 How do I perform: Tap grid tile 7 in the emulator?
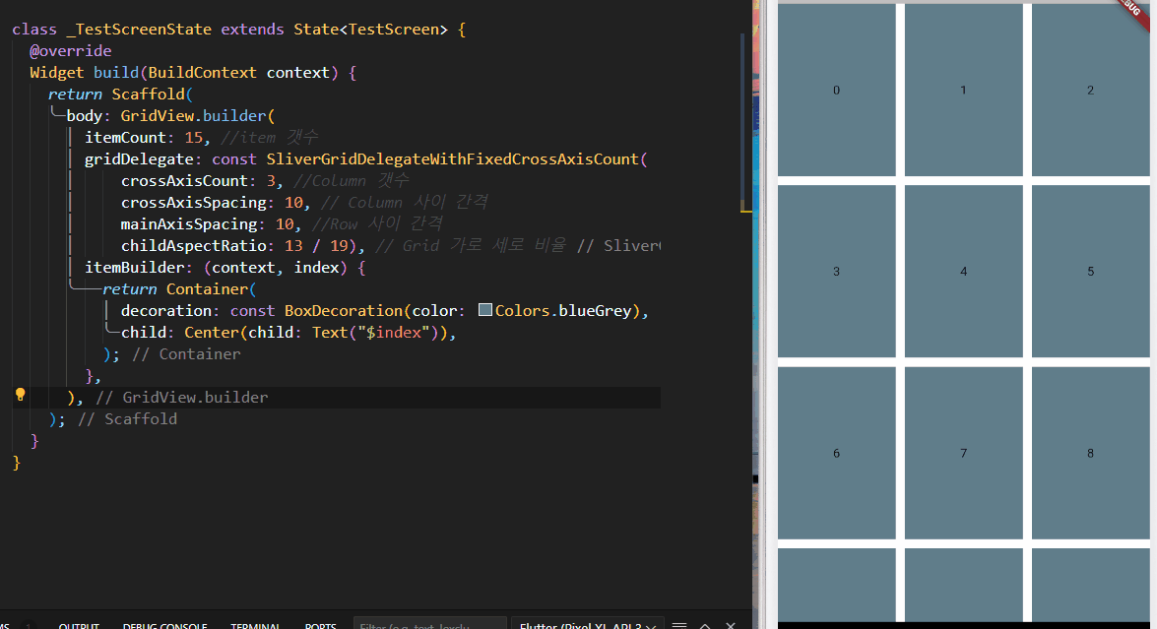963,453
